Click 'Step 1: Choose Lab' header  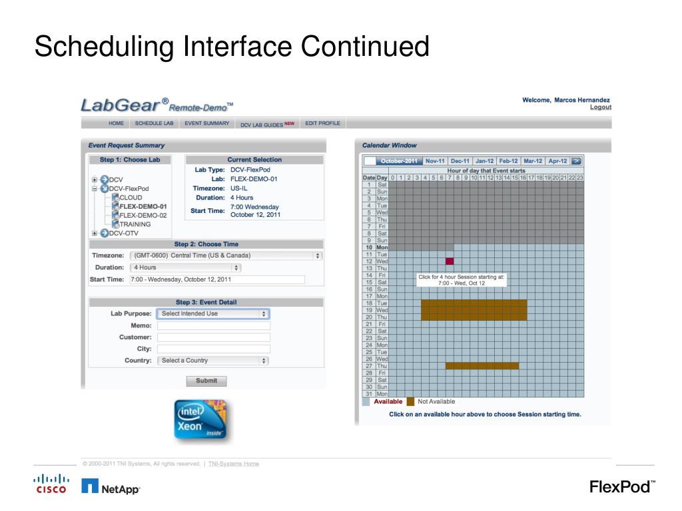coord(130,160)
